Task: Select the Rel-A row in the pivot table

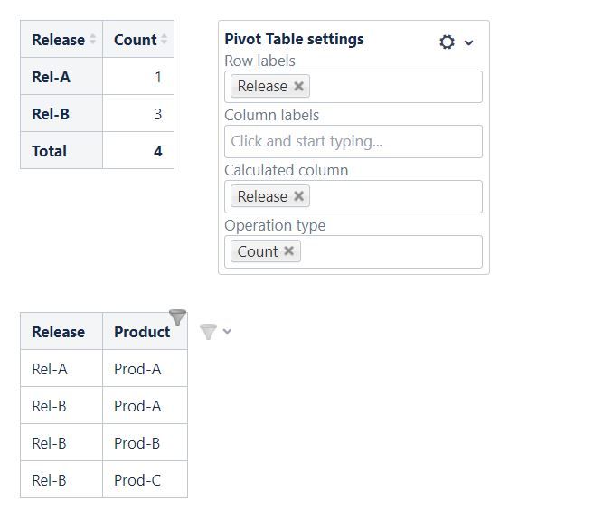Action: 51,77
